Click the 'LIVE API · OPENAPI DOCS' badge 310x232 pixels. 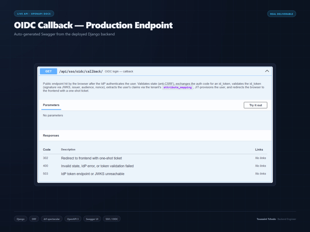[34, 14]
